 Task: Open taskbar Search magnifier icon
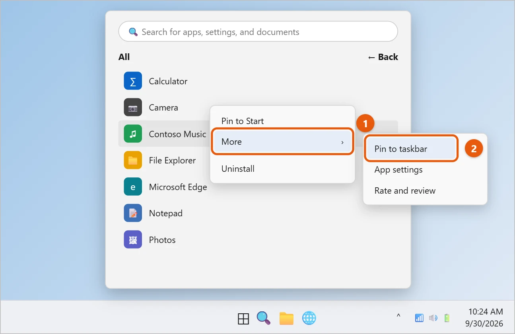263,318
